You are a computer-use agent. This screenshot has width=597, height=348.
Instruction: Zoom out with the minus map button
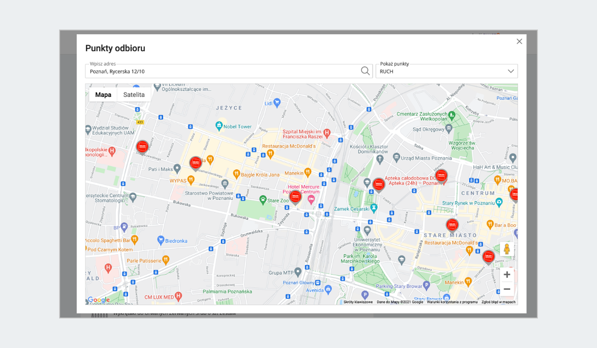click(x=507, y=289)
